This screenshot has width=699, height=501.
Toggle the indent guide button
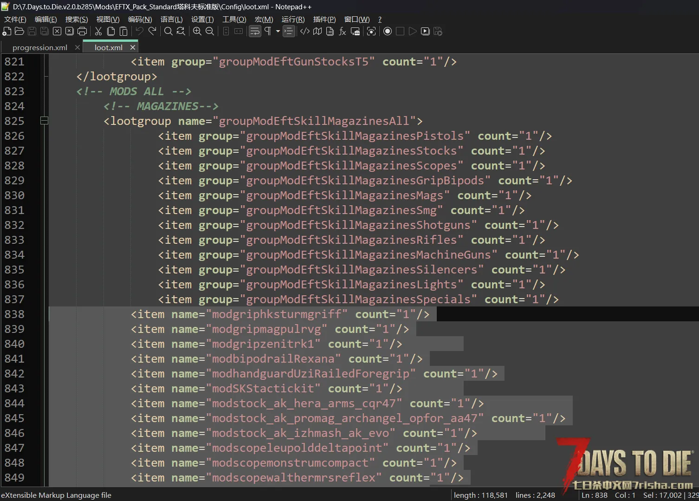click(289, 32)
